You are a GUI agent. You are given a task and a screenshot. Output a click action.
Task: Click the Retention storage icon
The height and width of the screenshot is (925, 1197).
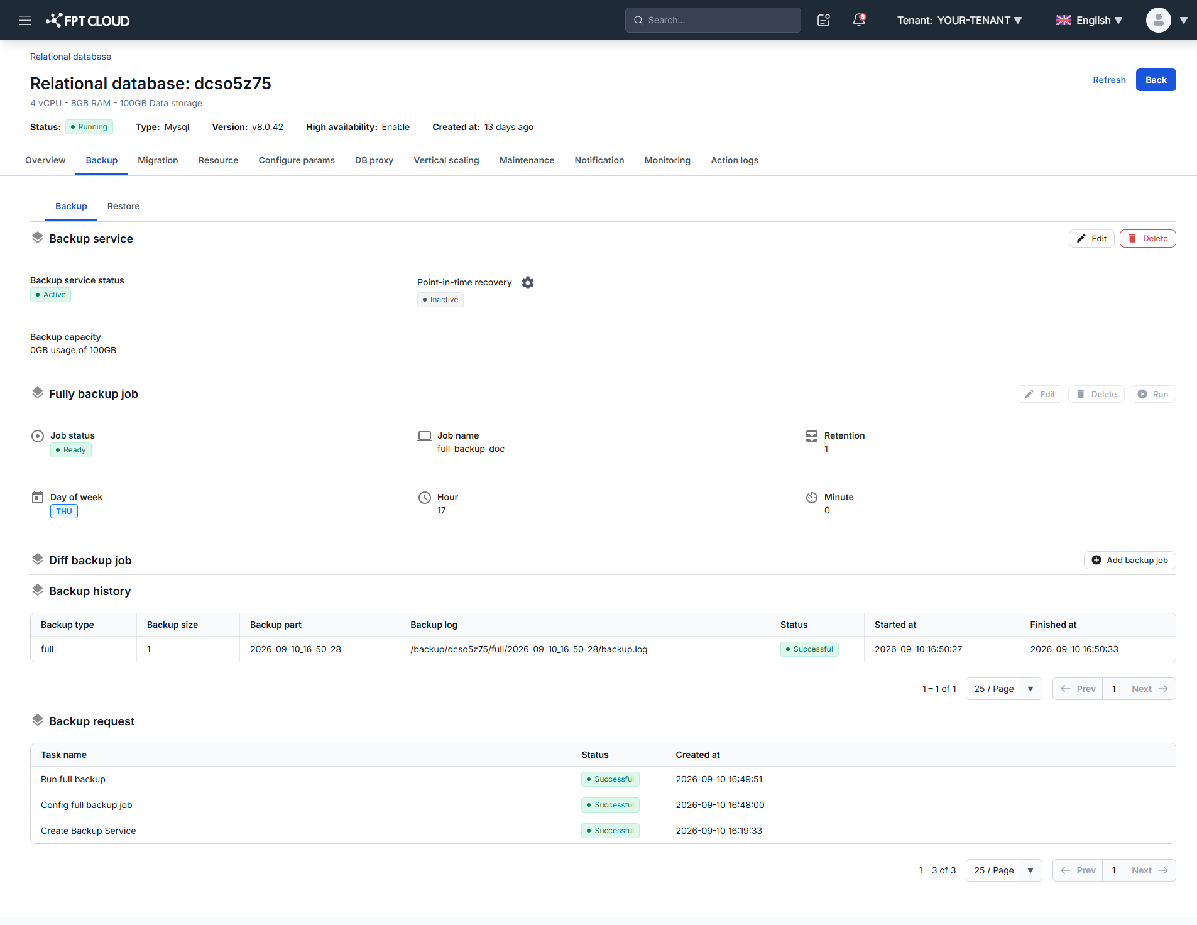click(x=812, y=436)
